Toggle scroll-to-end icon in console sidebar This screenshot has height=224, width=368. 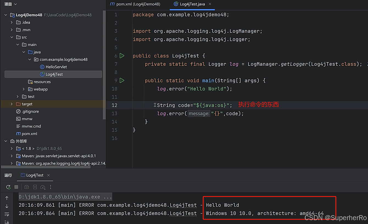point(7,222)
